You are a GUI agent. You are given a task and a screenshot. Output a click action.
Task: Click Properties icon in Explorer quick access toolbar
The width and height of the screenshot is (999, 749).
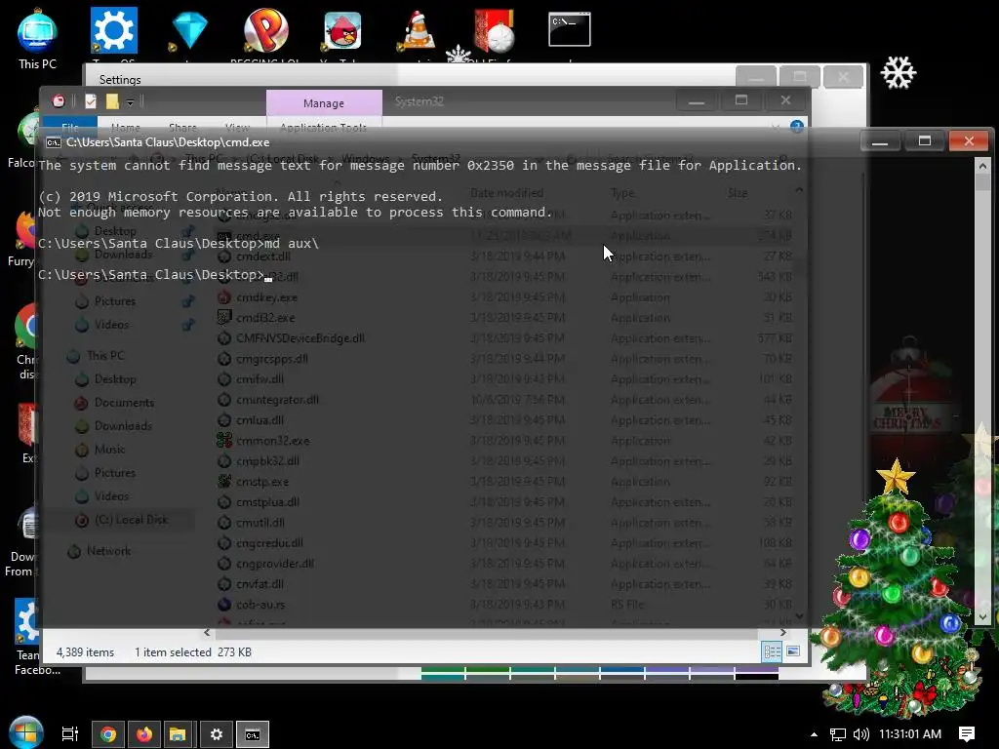coord(91,100)
